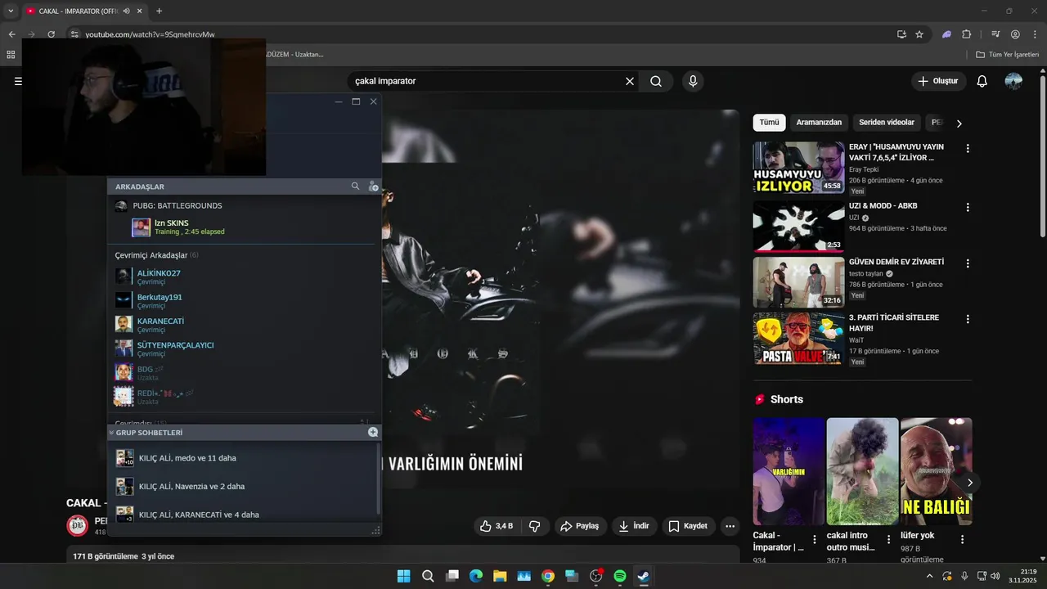The height and width of the screenshot is (589, 1047).
Task: Clear YouTube search box with X
Action: pos(630,81)
